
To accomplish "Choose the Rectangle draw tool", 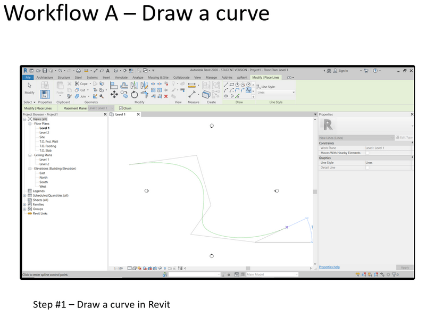I will [231, 85].
